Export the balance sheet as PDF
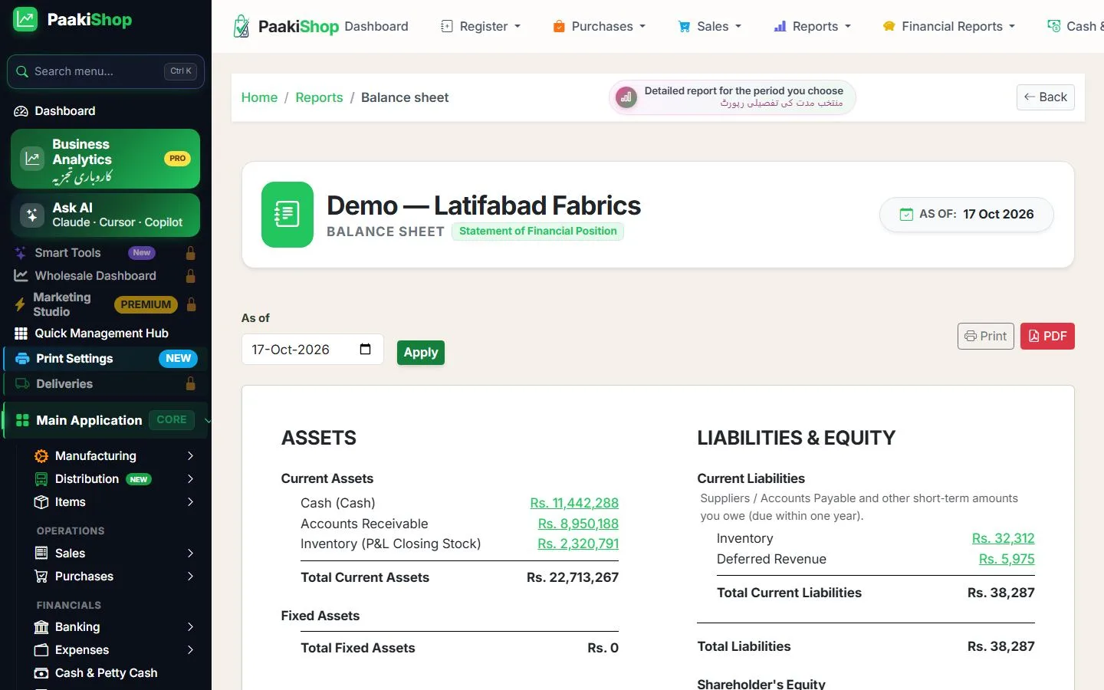This screenshot has height=690, width=1104. click(x=1047, y=336)
